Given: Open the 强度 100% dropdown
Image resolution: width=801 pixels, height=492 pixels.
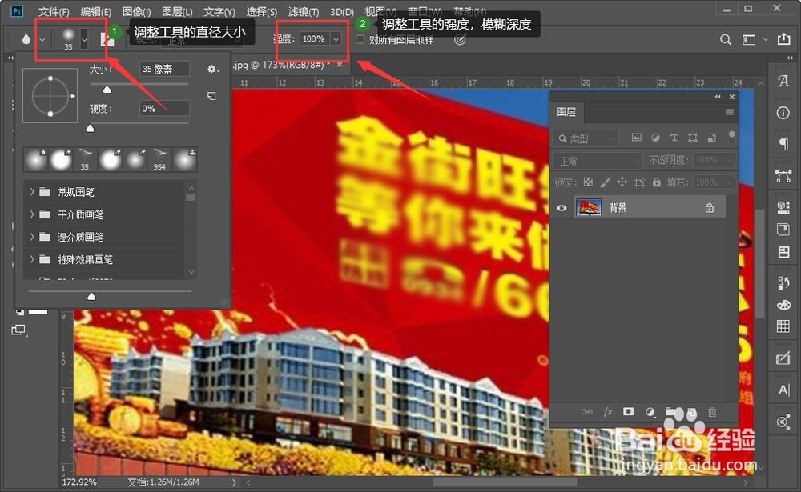Looking at the screenshot, I should point(335,38).
